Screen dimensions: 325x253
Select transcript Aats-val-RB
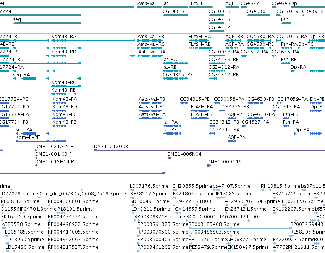coord(150,40)
